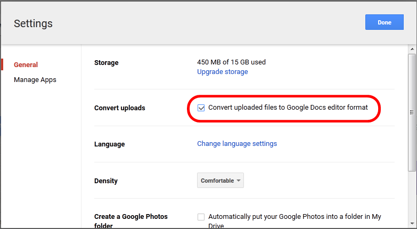The width and height of the screenshot is (417, 229).
Task: Click the vertical scrollbar thumb
Action: tap(412, 112)
